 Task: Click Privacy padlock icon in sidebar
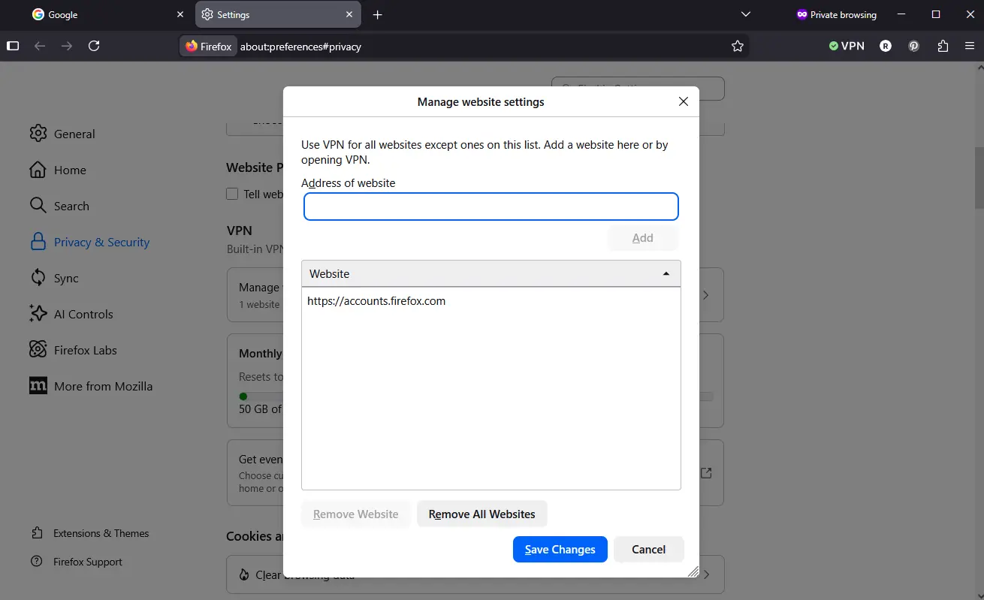click(x=38, y=241)
